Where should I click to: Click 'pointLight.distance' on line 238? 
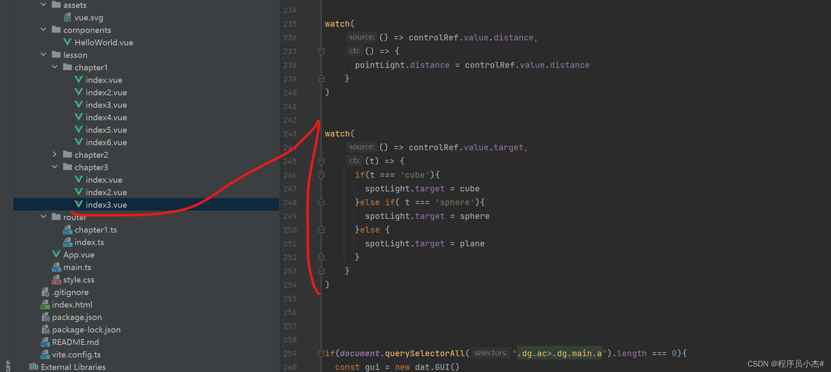pos(402,65)
